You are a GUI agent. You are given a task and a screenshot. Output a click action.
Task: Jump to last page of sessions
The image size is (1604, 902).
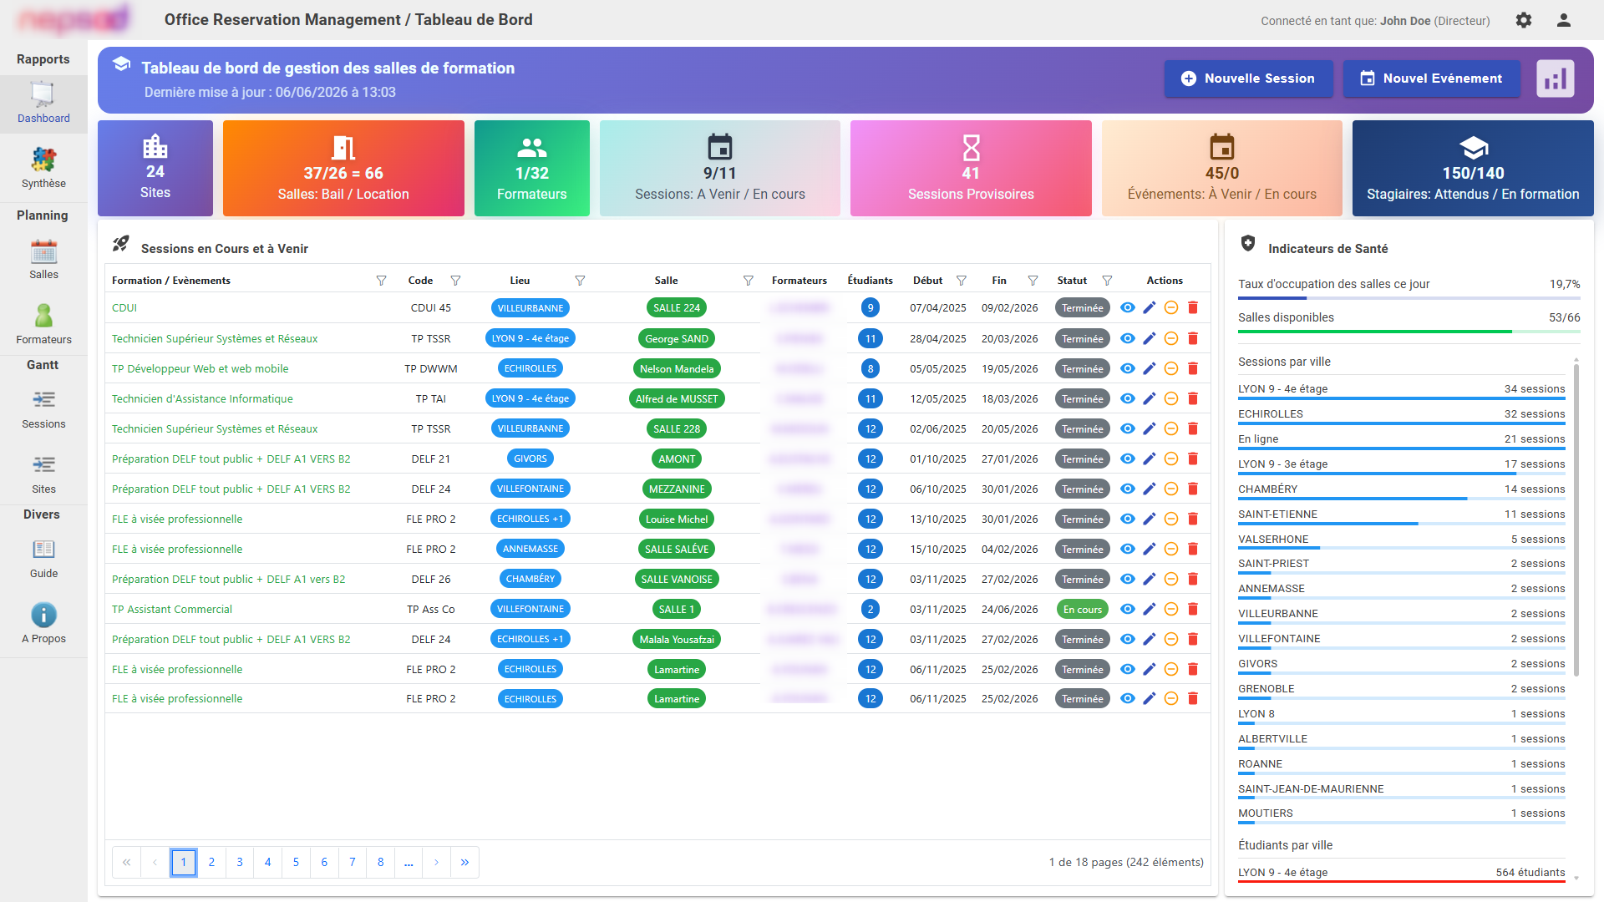(464, 862)
